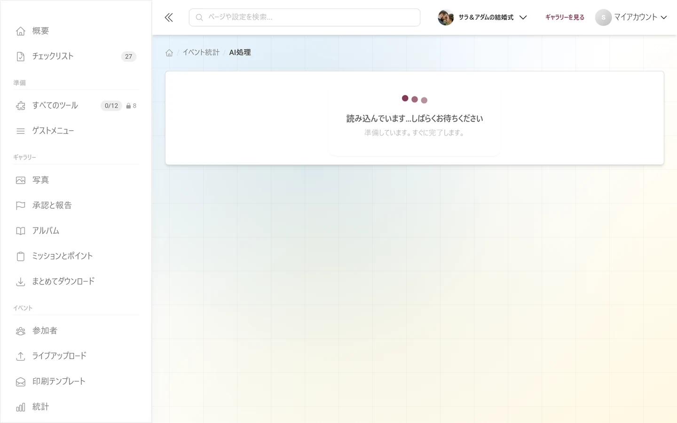This screenshot has height=423, width=677.
Task: Click the 準備 section heading
Action: (x=20, y=83)
